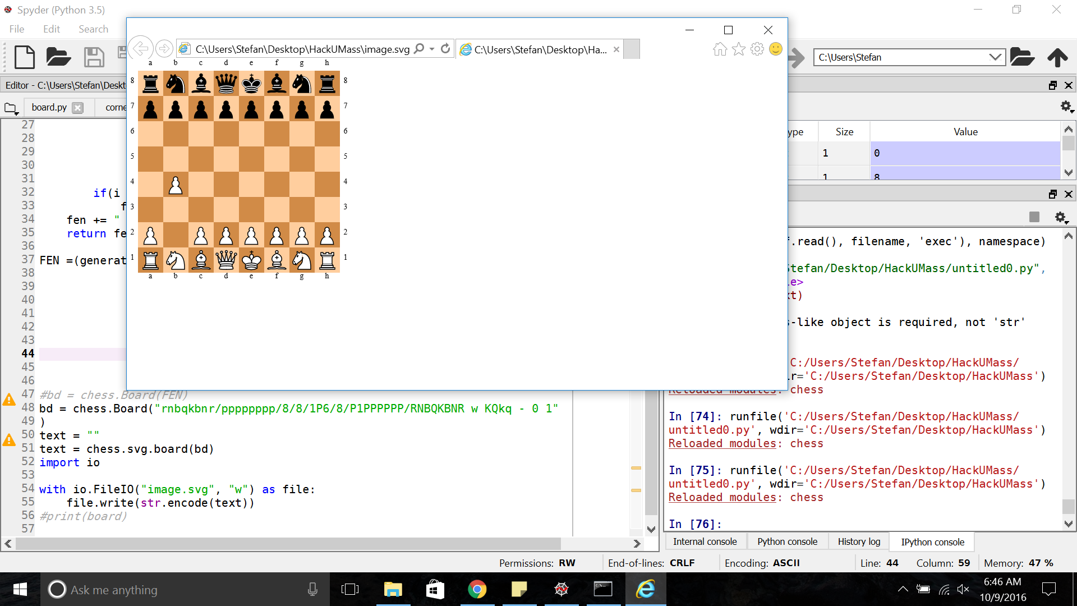Image resolution: width=1077 pixels, height=606 pixels.
Task: Close the board.py editor tab
Action: click(x=78, y=108)
